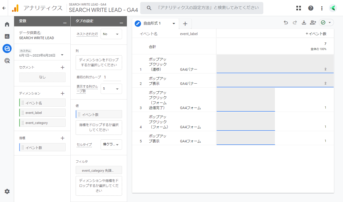Click the 合計 total row label
The image size is (343, 202).
click(153, 47)
